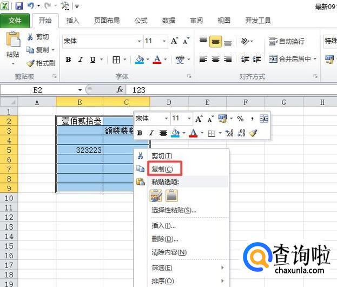Toggle top vertical alignment in ribbon
337x287 pixels.
(203, 40)
